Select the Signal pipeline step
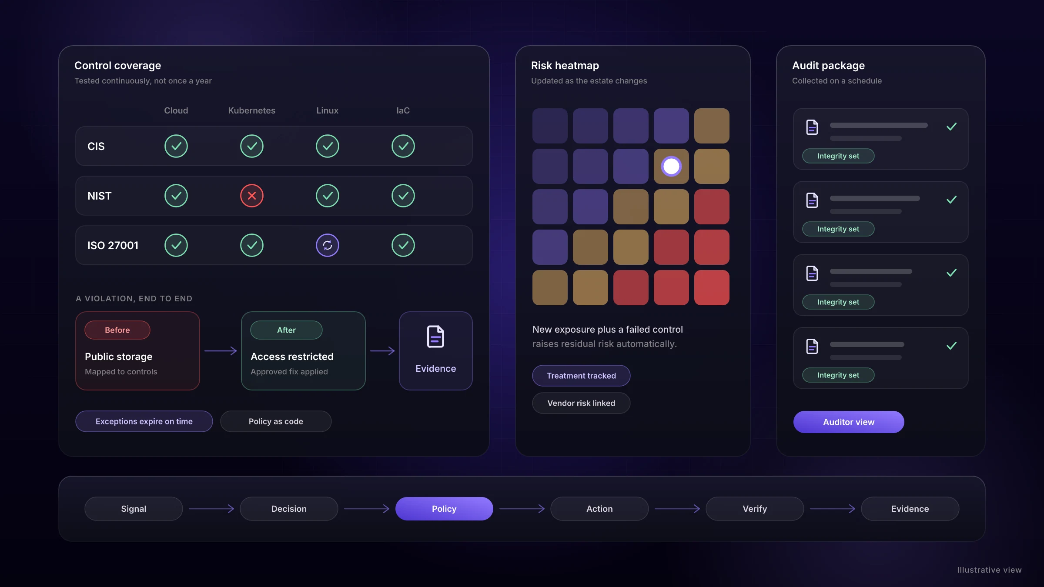This screenshot has width=1044, height=587. click(x=134, y=509)
